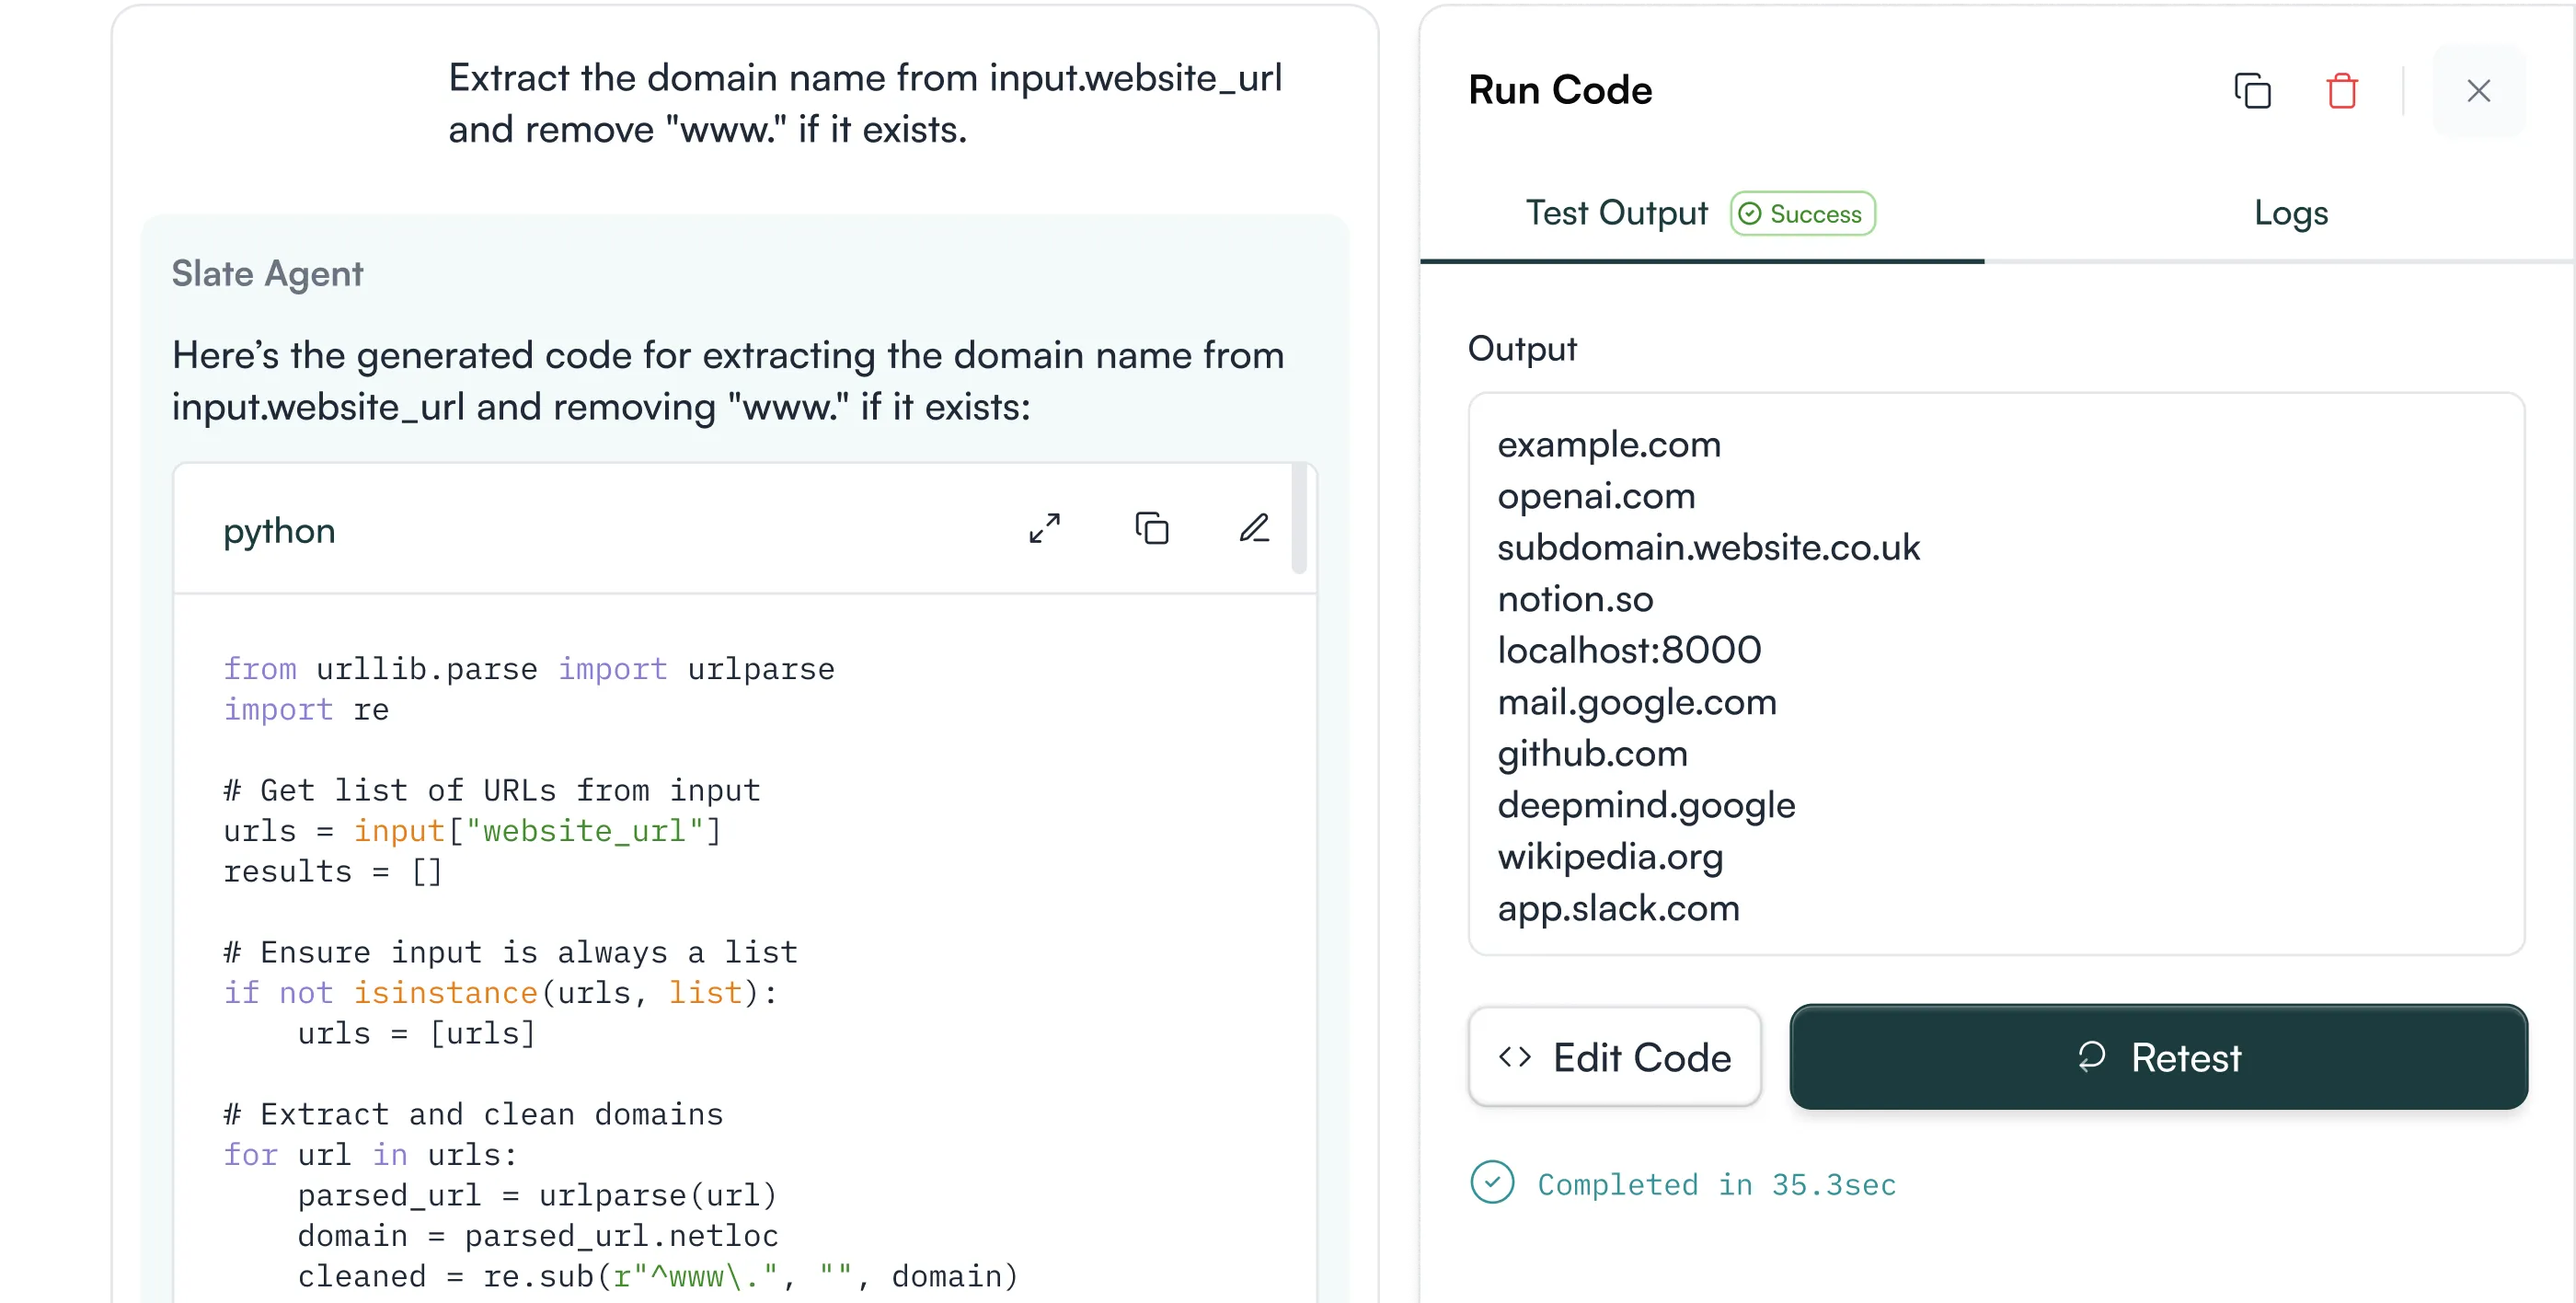Copy the Run Code panel contents
This screenshot has height=1303, width=2576.
pos(2253,90)
